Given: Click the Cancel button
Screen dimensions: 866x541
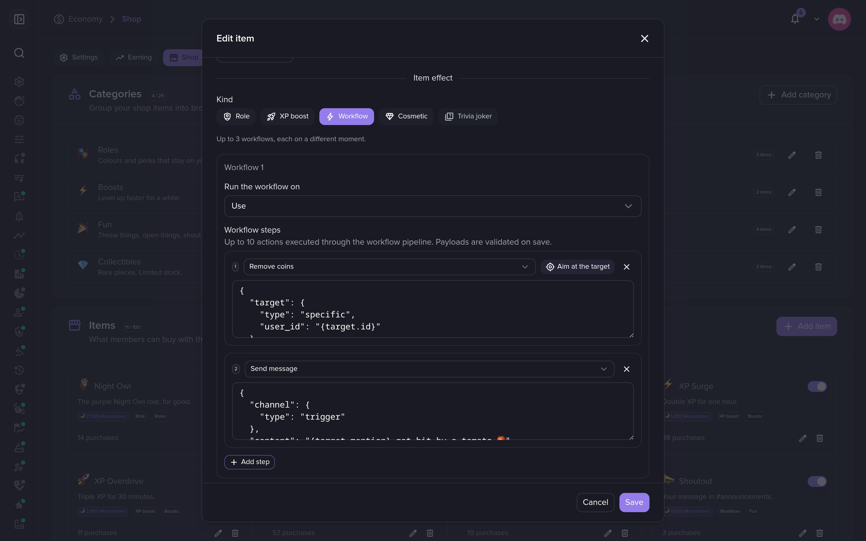Looking at the screenshot, I should 595,502.
